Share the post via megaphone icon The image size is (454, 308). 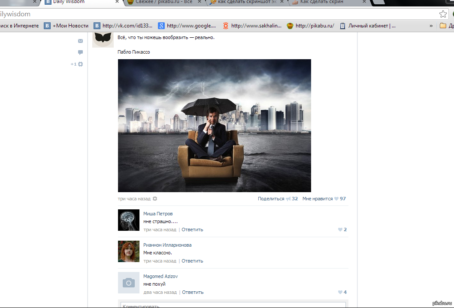click(288, 199)
